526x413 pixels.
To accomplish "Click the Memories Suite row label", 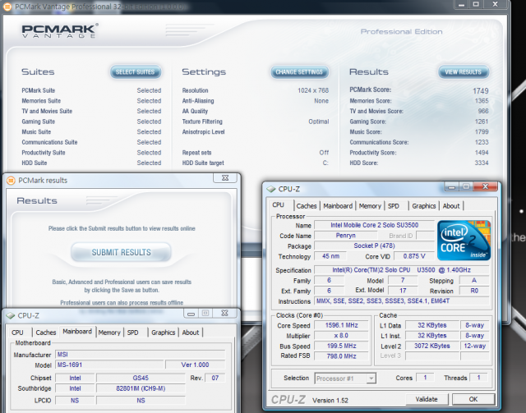I will 41,101.
